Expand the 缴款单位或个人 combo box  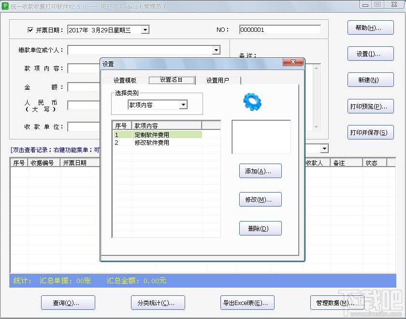point(216,50)
